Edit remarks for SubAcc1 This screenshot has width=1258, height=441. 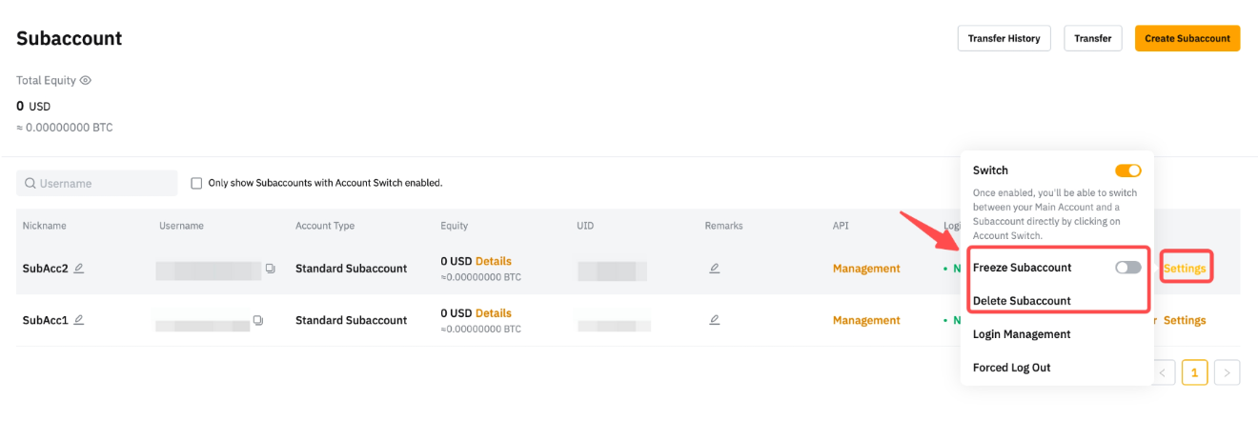coord(715,320)
